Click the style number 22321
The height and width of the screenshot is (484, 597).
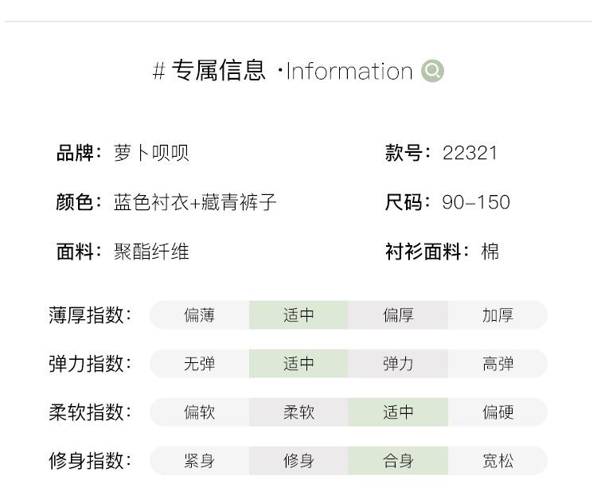click(470, 153)
